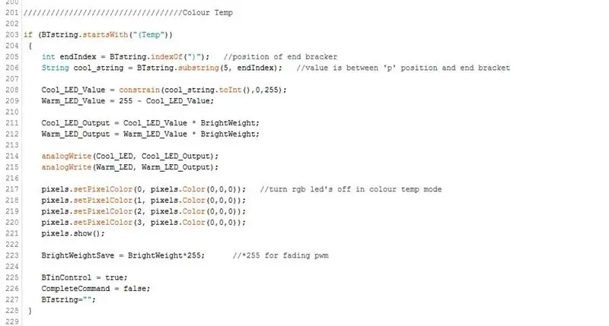Click the toInt method on line 208
Image resolution: width=609 pixels, height=326 pixels.
[231, 90]
